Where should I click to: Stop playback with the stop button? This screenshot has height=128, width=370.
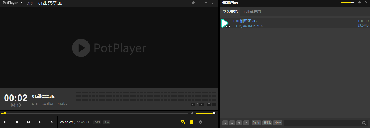coord(17,122)
